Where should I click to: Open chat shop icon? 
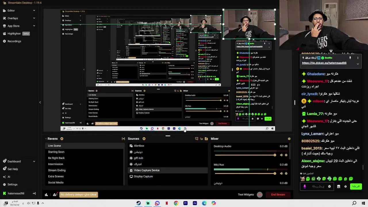click(x=339, y=187)
